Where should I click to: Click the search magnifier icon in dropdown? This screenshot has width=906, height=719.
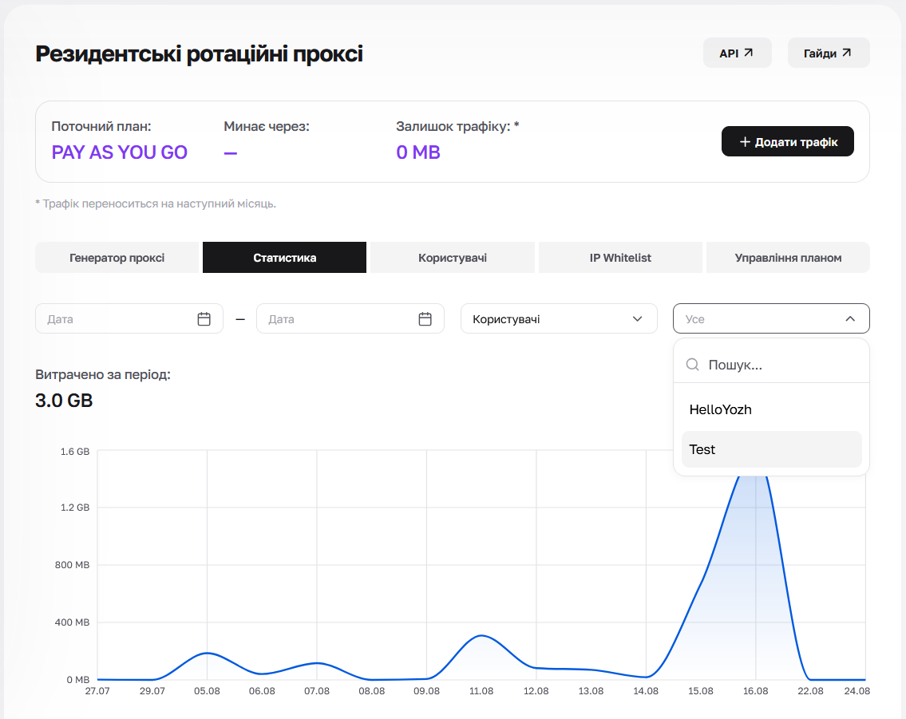point(692,365)
